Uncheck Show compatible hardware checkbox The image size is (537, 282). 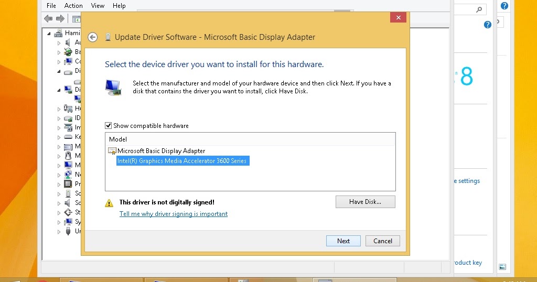108,126
